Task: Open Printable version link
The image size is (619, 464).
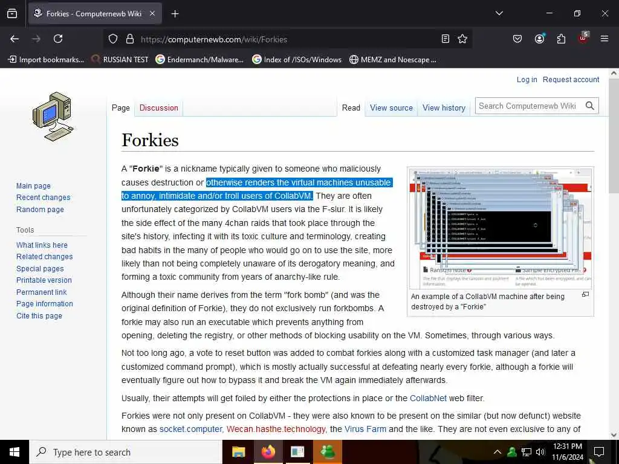Action: [x=44, y=280]
